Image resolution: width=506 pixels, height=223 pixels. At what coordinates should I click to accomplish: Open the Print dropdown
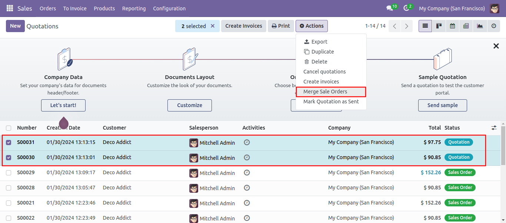281,26
